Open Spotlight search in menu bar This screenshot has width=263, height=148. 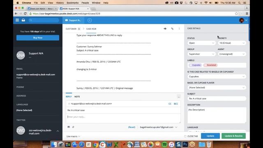pos(239,3)
